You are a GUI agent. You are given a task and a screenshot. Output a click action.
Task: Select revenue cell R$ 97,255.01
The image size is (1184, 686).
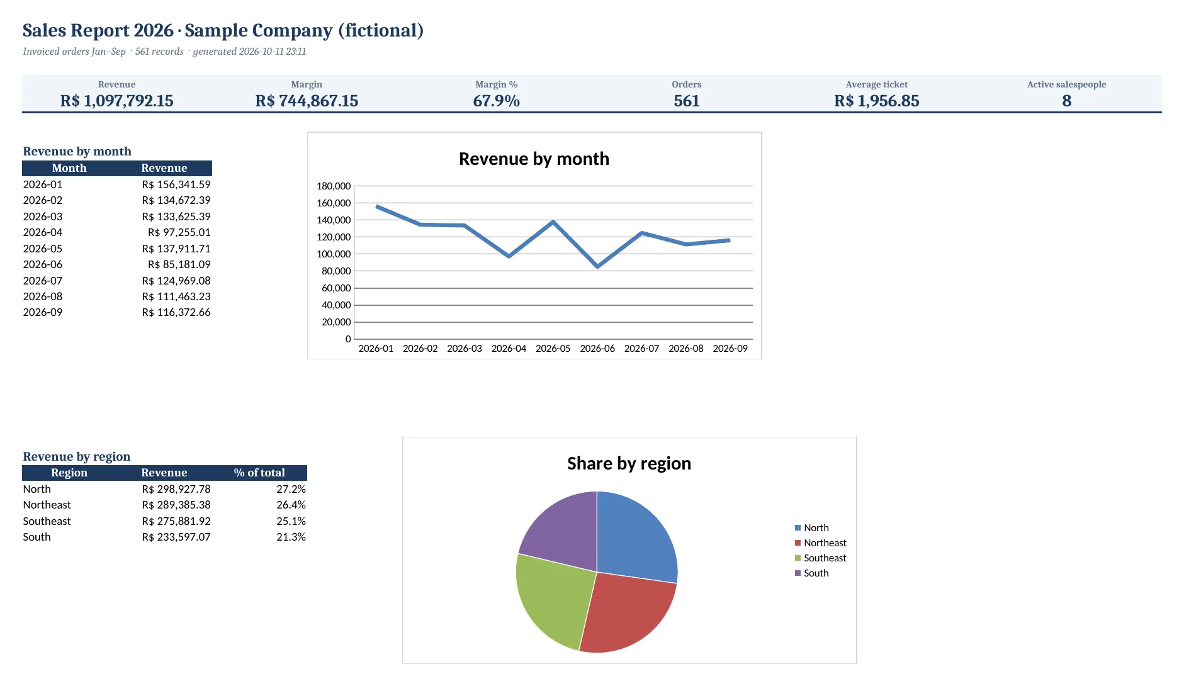pos(179,232)
